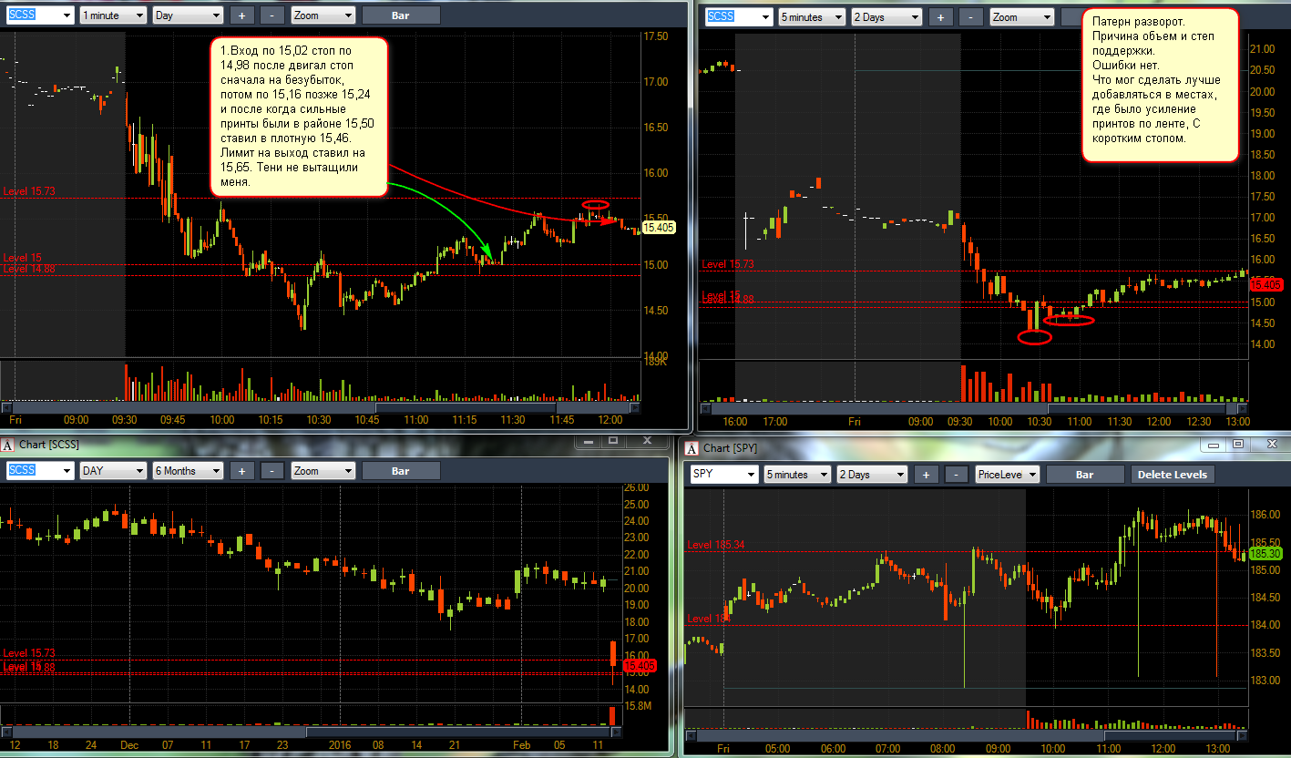Click the A icon in Chart [SCSS] title bar

click(x=6, y=445)
